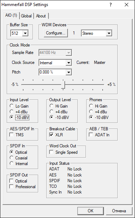Close the Hammerfall DSP Settings window

pos(127,5)
